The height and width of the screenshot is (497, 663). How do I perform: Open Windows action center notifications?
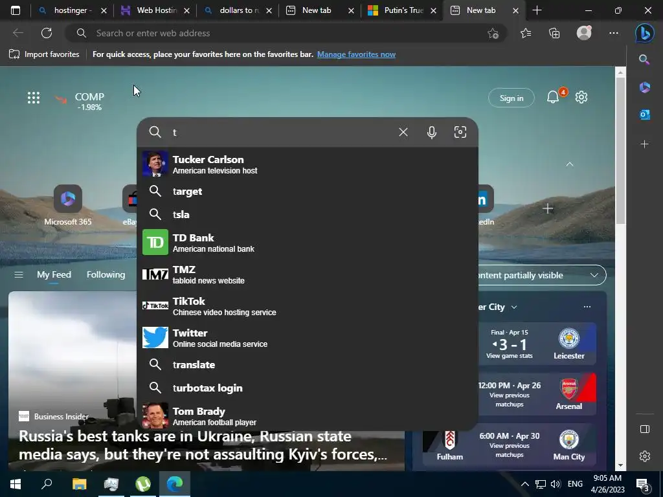[642, 484]
